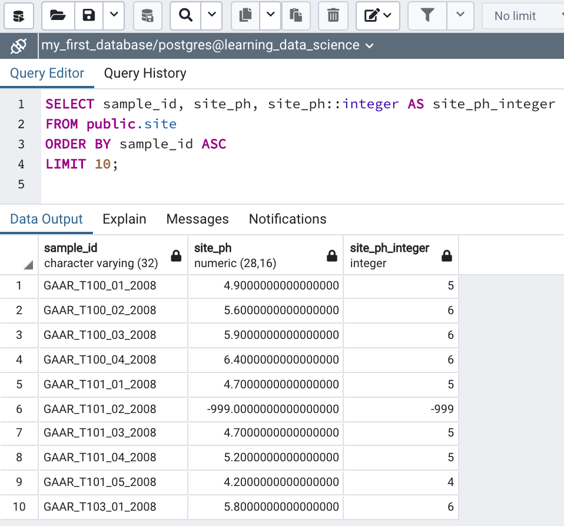This screenshot has width=564, height=526.
Task: Switch to the Messages tab
Action: coord(197,219)
